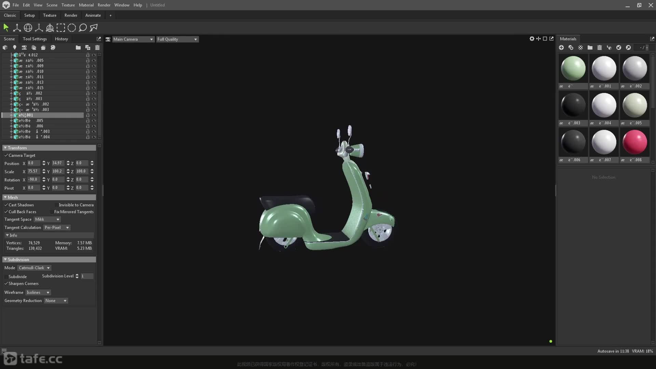The image size is (656, 369).
Task: Open the Wireframe Isolines dropdown
Action: coord(38,292)
